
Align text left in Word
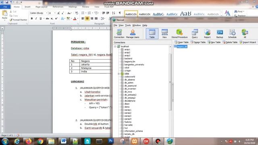pyautogui.click(x=83, y=19)
